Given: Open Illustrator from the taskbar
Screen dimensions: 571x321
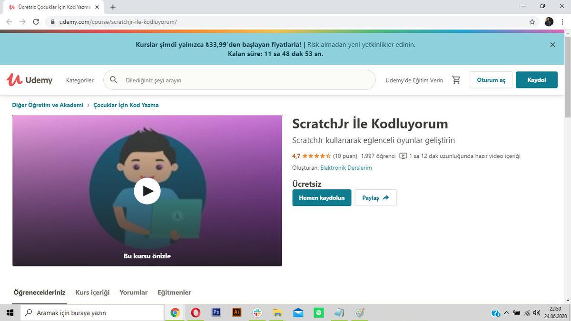Looking at the screenshot, I should point(236,312).
